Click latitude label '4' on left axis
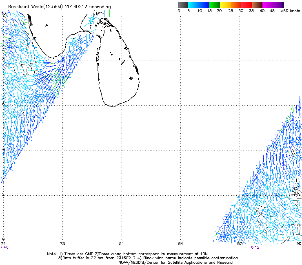Screen dimensions: 302x265 (3, 149)
